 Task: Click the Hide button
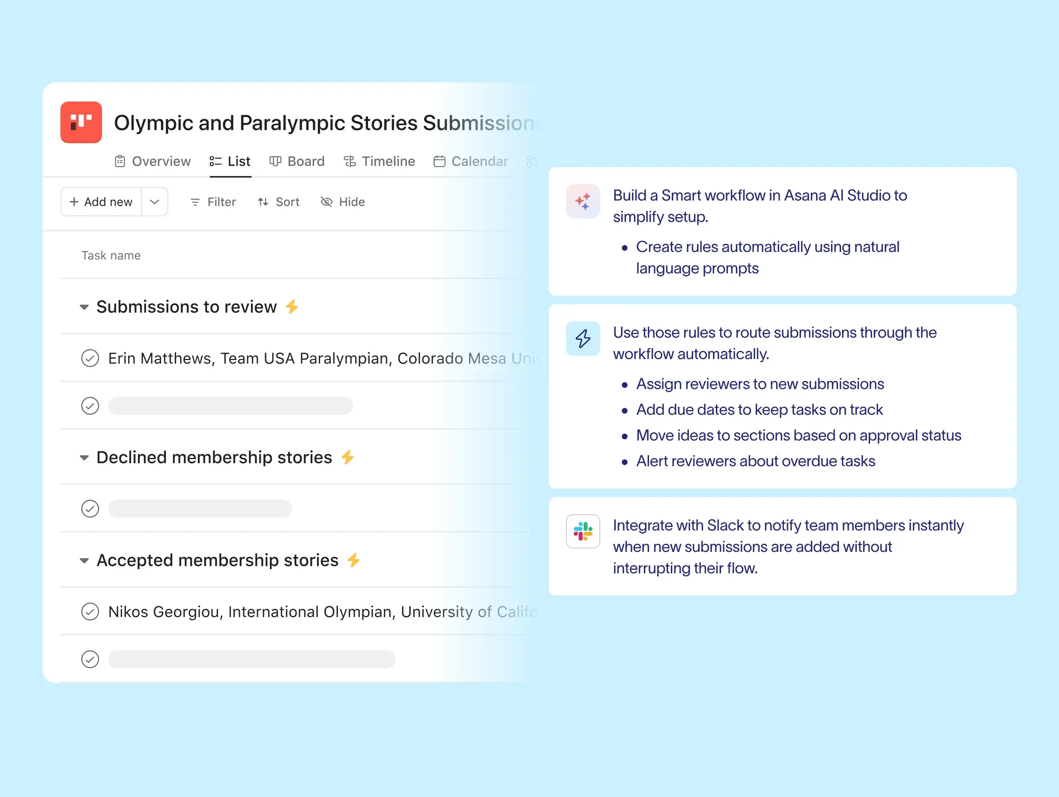[x=342, y=202]
